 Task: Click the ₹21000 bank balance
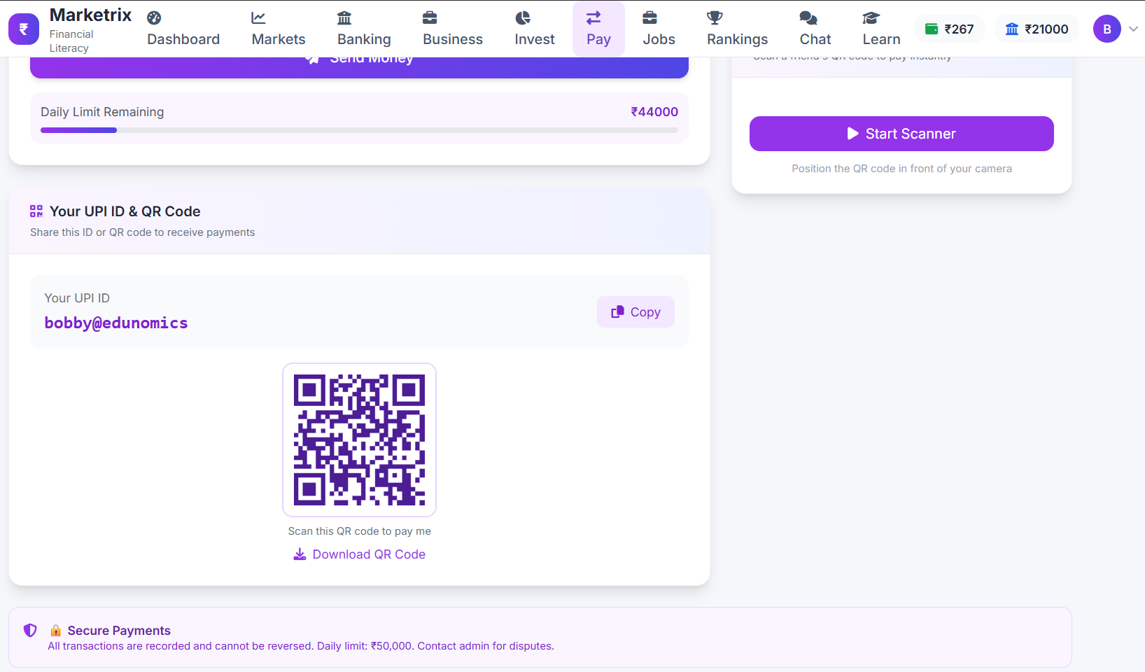[x=1037, y=29]
